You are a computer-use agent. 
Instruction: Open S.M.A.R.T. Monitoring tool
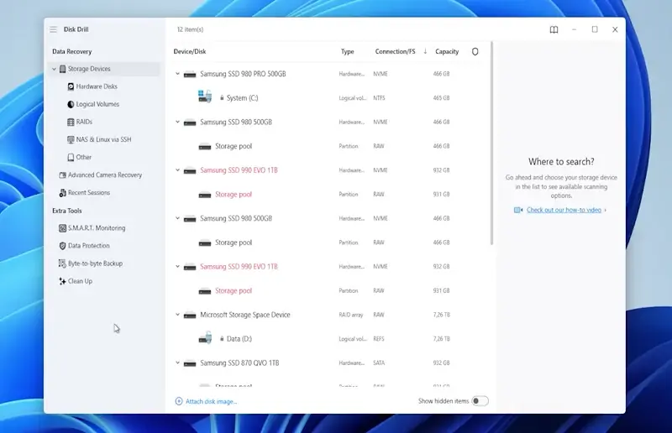(x=97, y=228)
